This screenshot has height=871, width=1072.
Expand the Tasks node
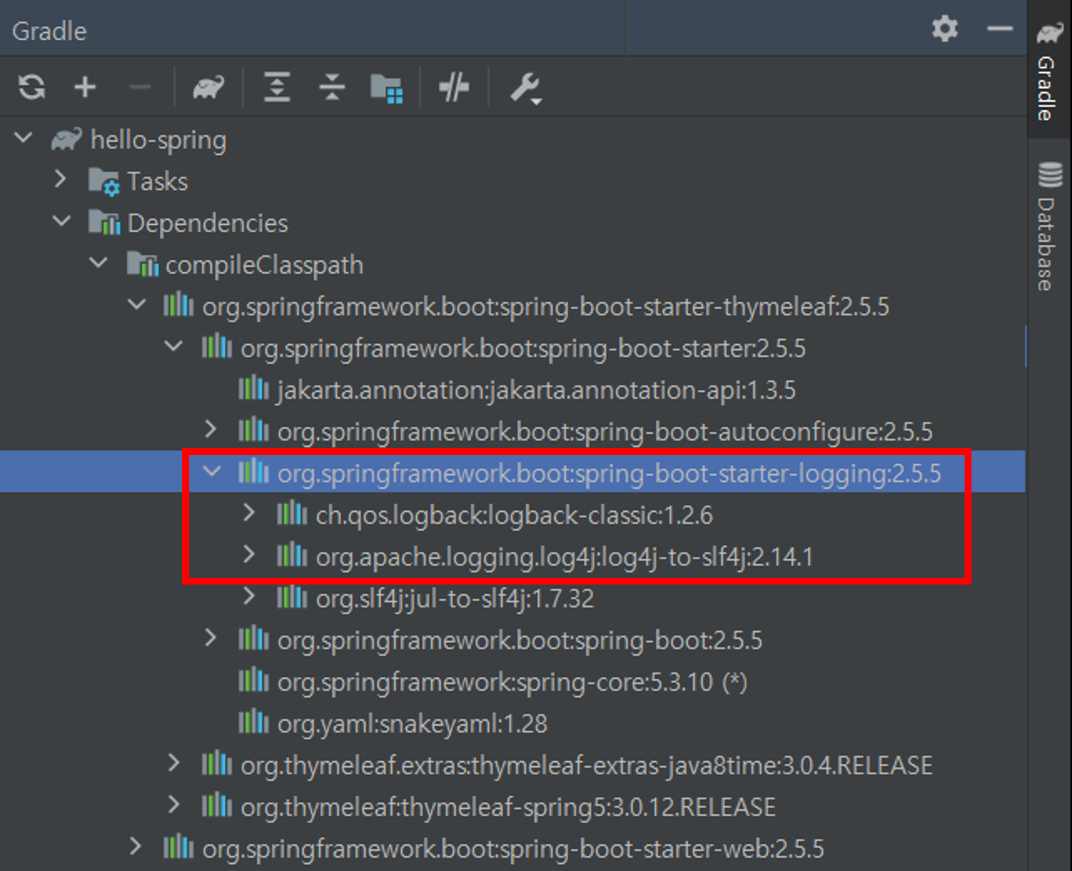[x=60, y=179]
